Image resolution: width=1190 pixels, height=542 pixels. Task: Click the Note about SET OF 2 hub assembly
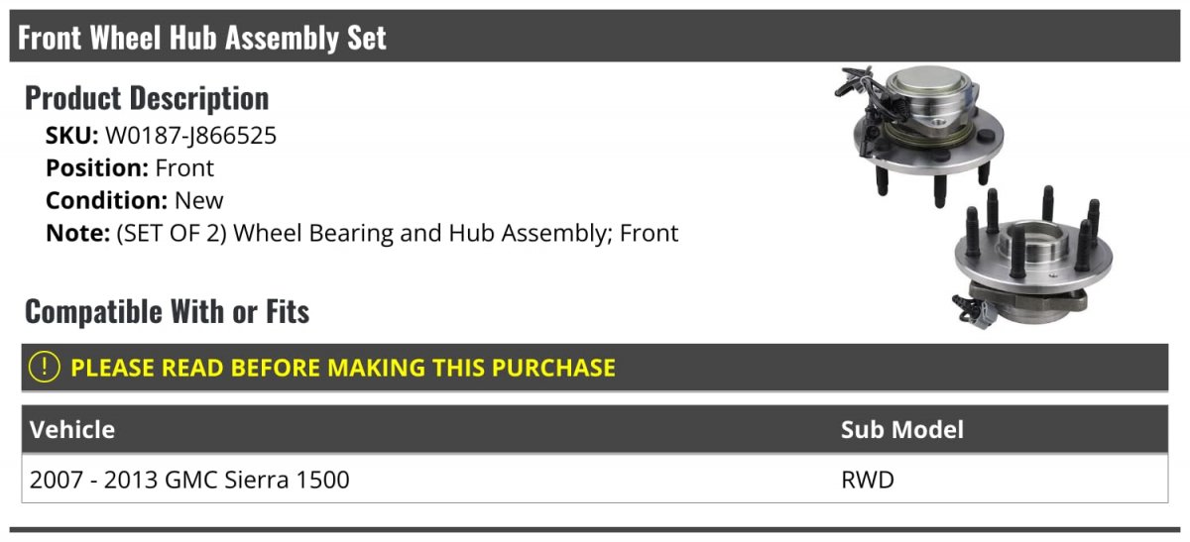[362, 234]
